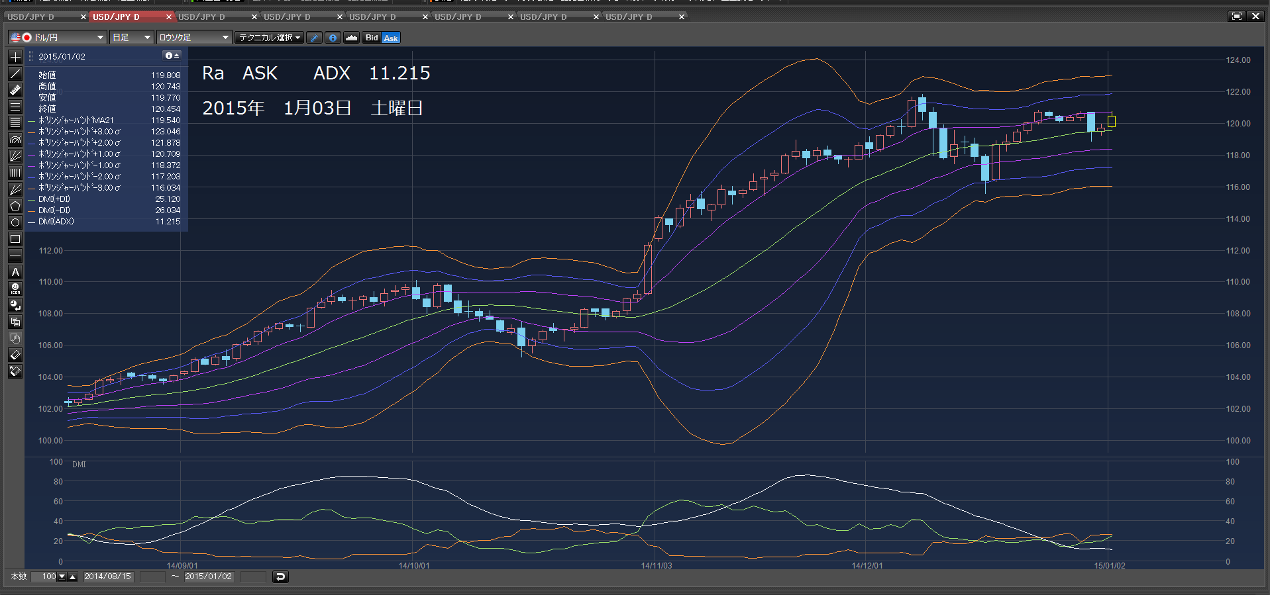The width and height of the screenshot is (1270, 595).
Task: Select the rectangle drawing tool
Action: [x=15, y=239]
